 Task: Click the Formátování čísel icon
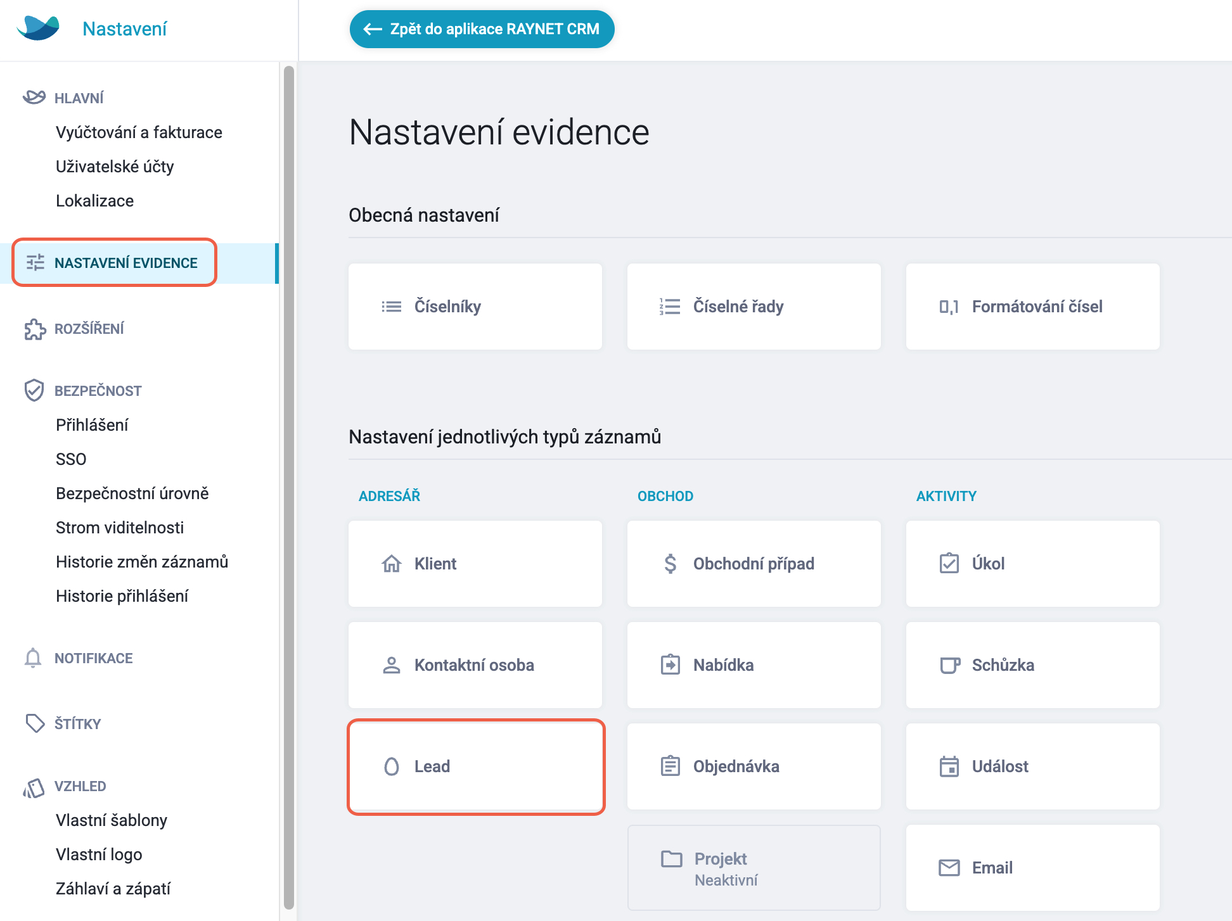(x=949, y=307)
